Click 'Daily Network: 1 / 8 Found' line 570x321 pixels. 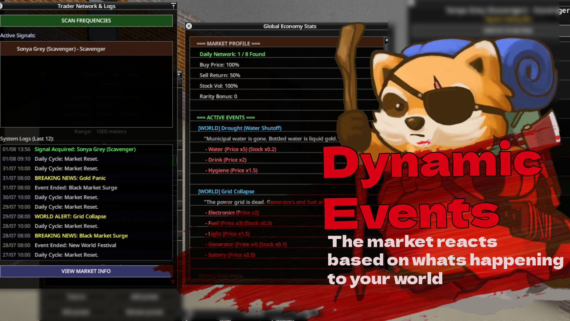click(x=232, y=54)
